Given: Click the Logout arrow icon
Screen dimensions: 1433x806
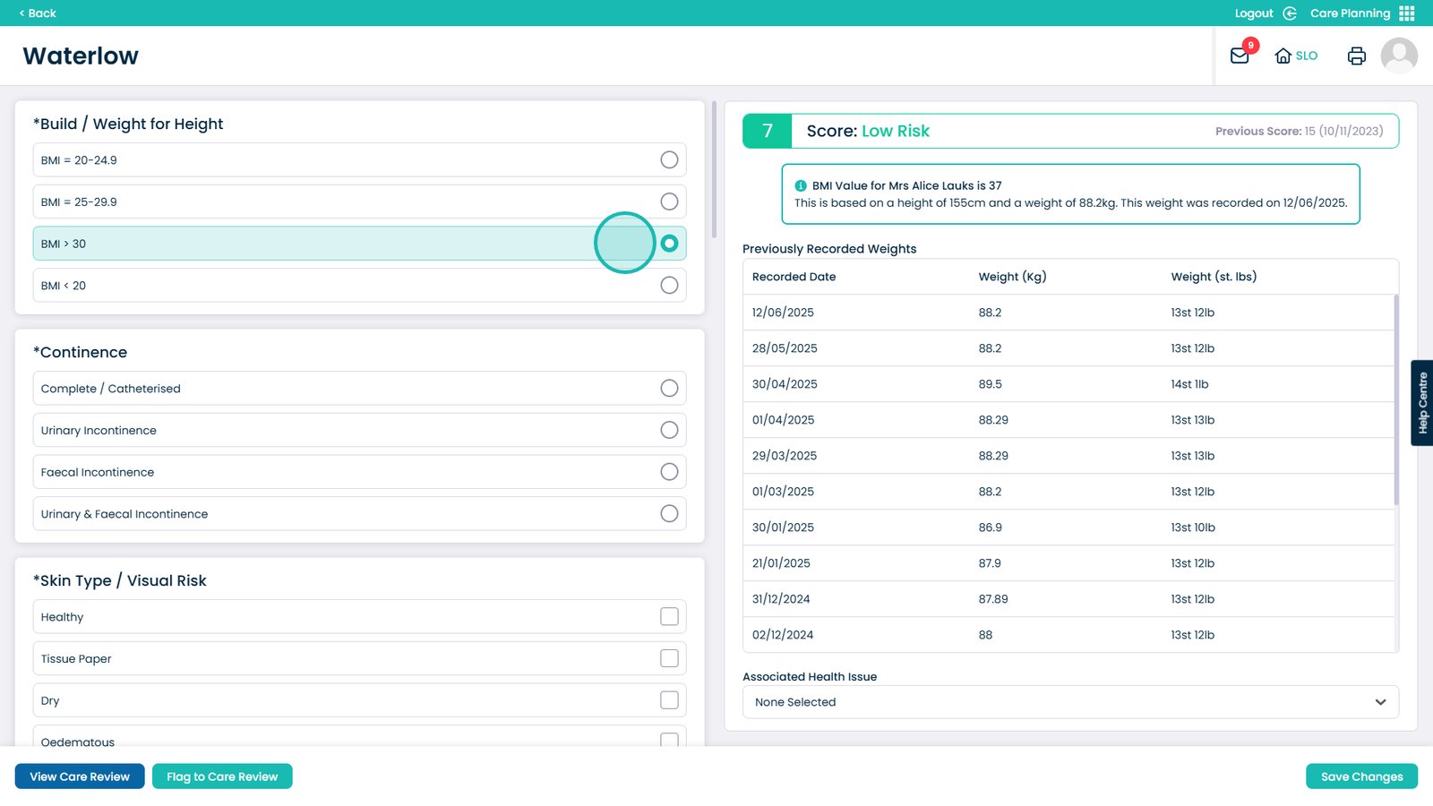Looking at the screenshot, I should (x=1290, y=13).
